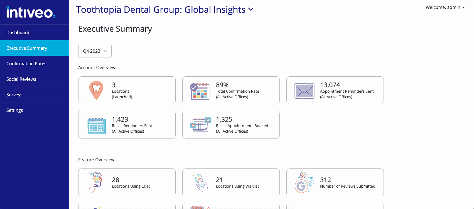Click the 312 Number of Reviews Submitted text
Image resolution: width=474 pixels, height=209 pixels.
348,183
